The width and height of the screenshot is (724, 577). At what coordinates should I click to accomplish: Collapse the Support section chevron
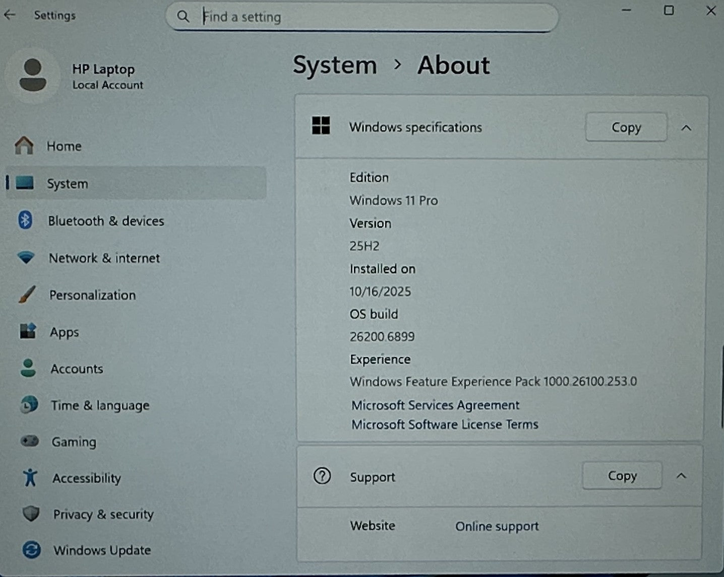(x=681, y=476)
